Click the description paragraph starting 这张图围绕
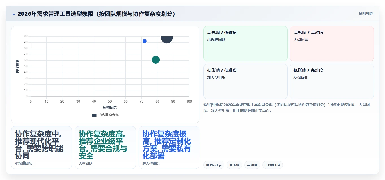This screenshot has height=180, width=385. click(x=287, y=108)
